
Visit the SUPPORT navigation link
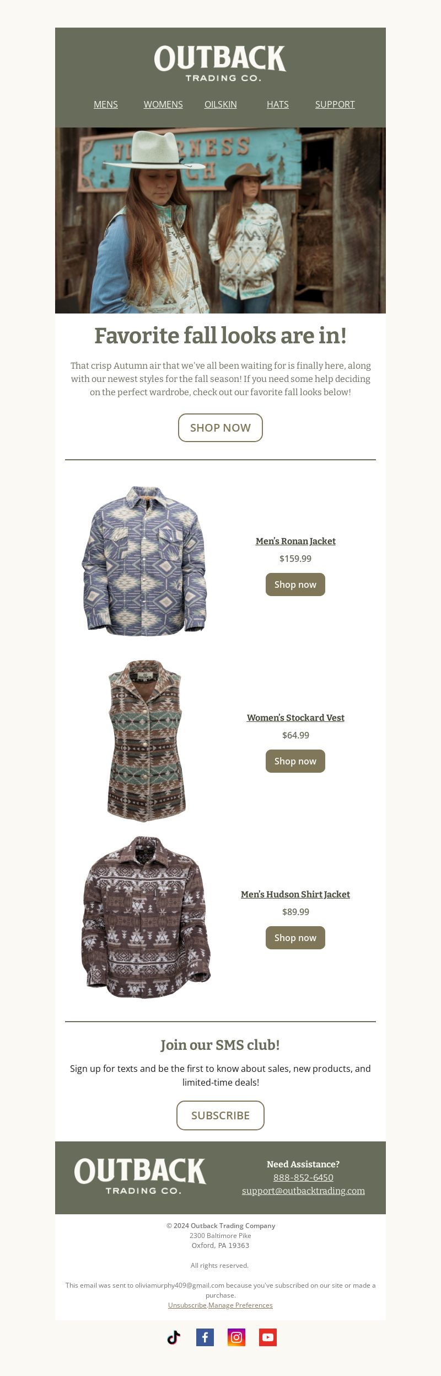[335, 104]
